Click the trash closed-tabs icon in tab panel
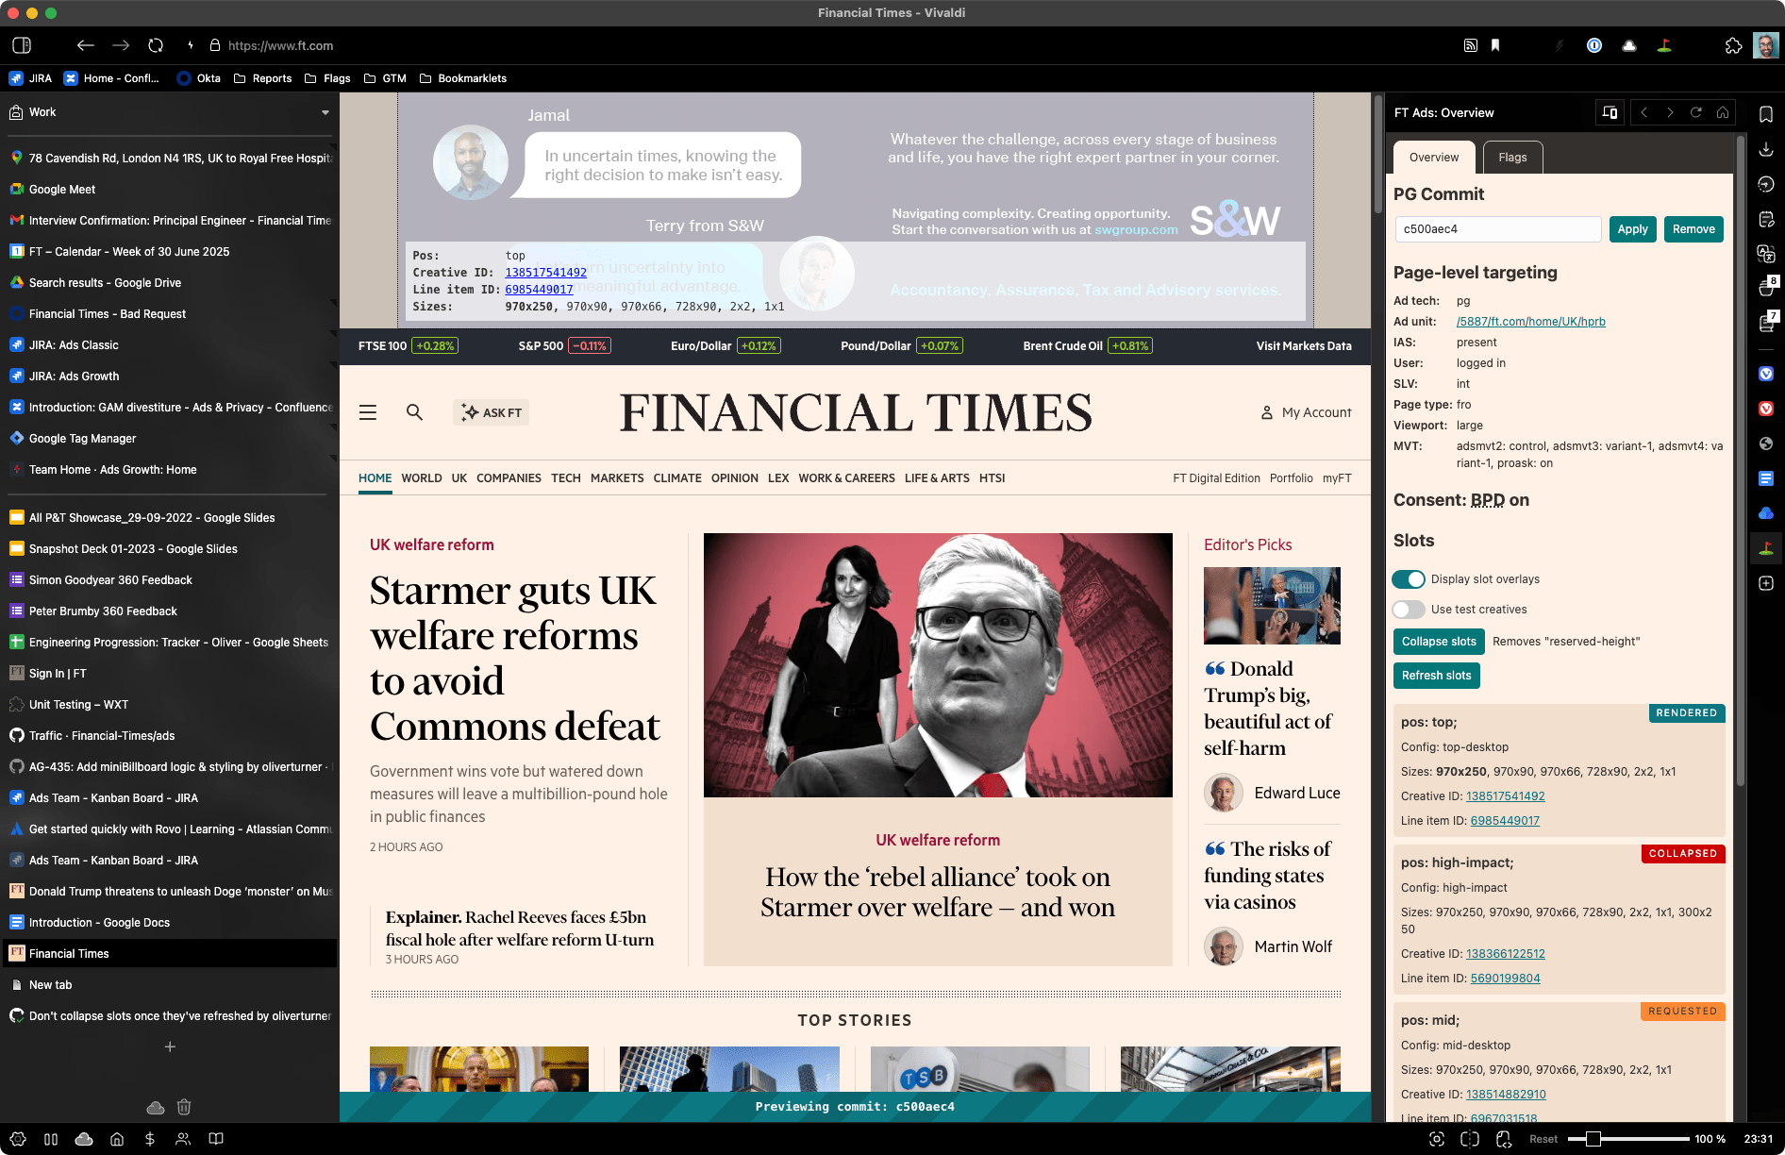1785x1155 pixels. [184, 1107]
